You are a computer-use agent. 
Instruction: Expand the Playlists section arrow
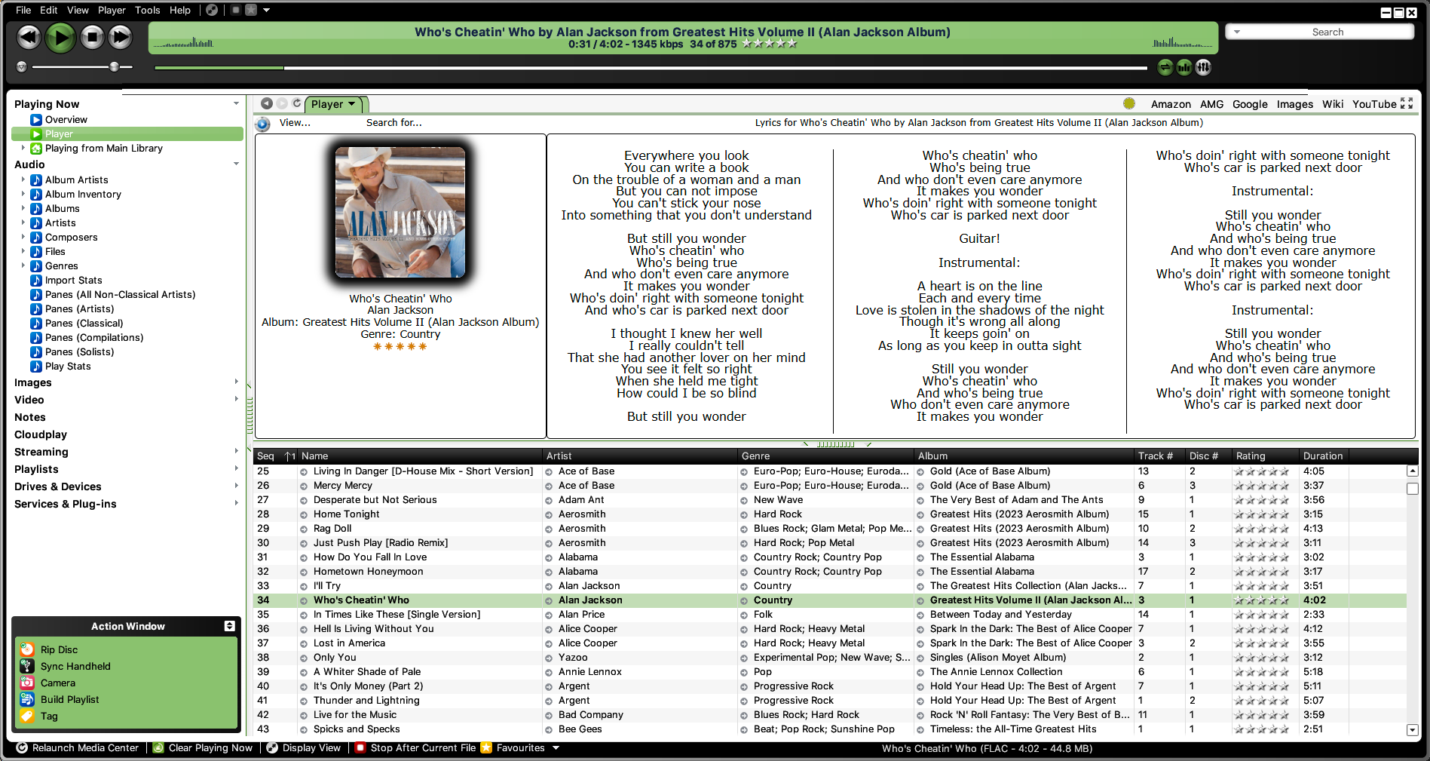coord(236,468)
